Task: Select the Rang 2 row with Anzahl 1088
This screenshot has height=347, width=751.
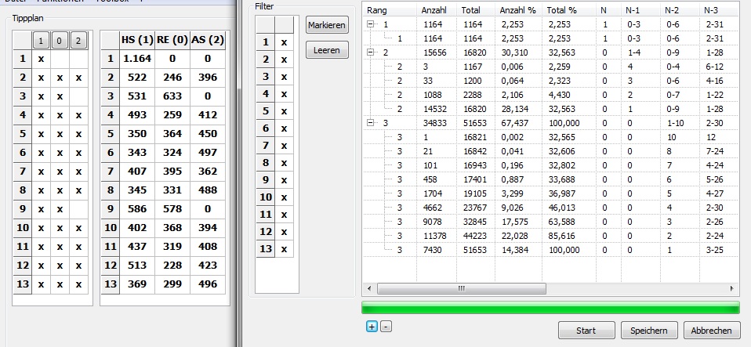Action: point(551,95)
